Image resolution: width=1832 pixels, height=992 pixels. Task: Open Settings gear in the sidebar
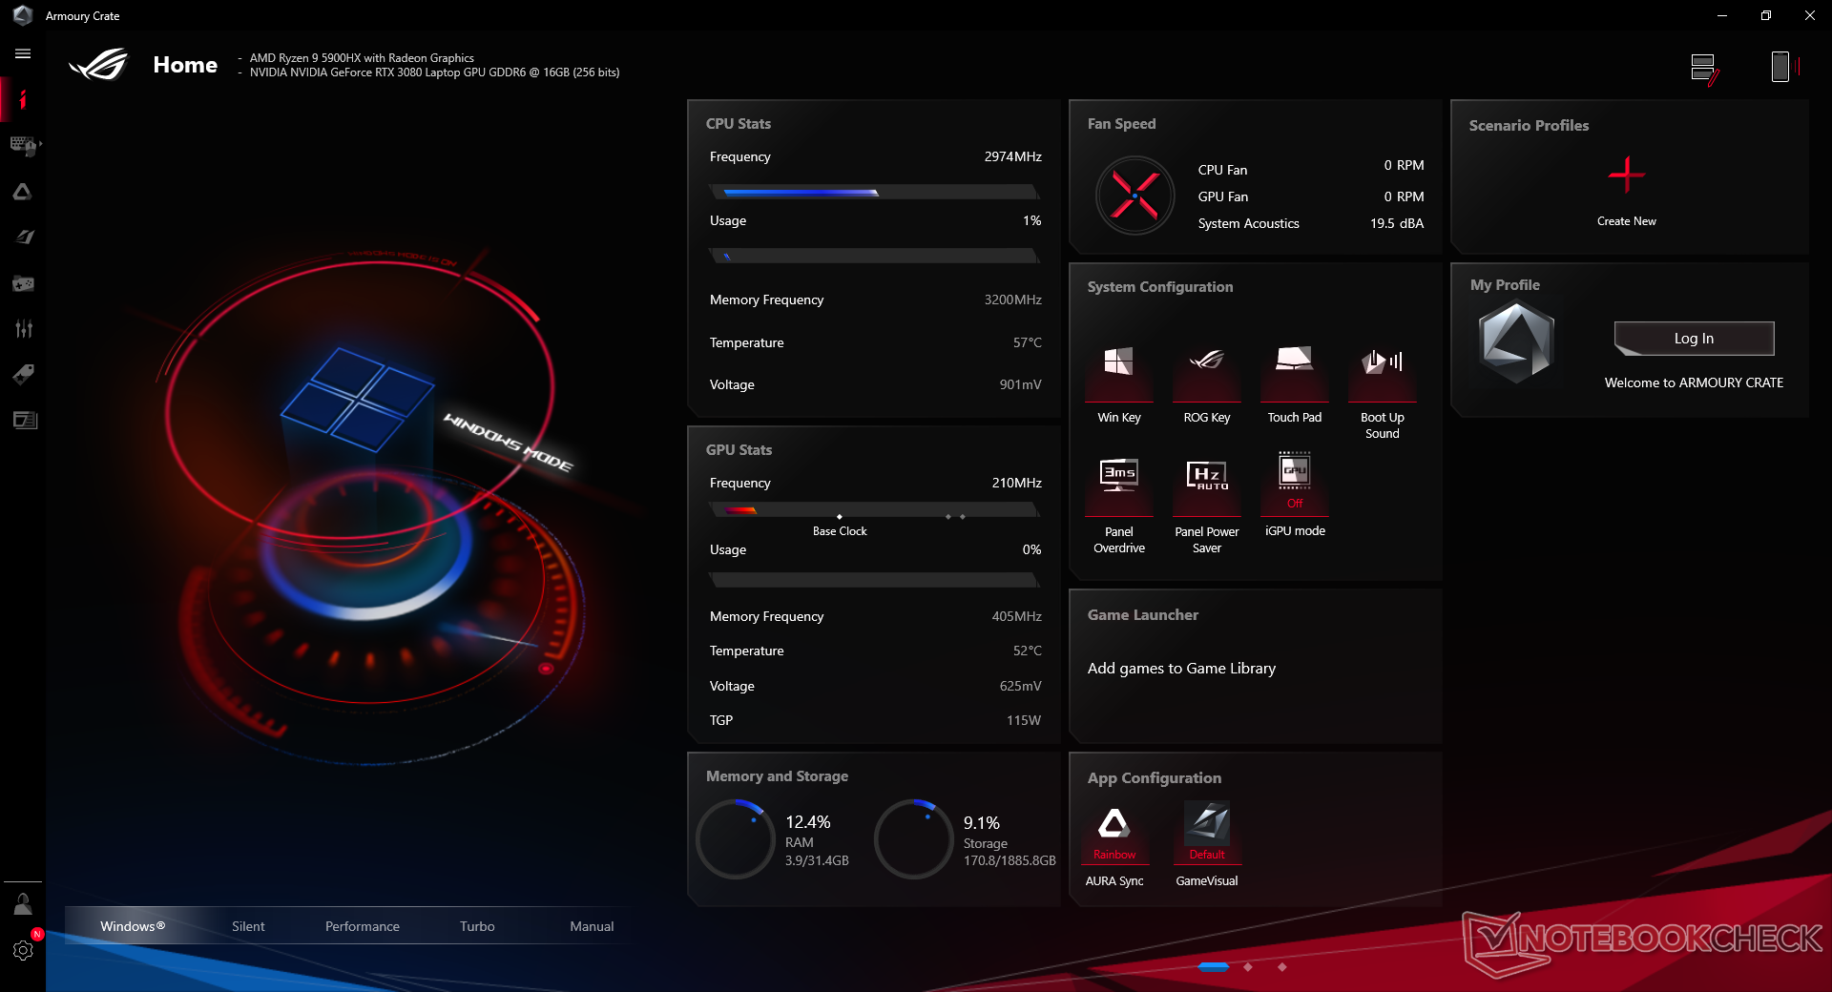(23, 950)
